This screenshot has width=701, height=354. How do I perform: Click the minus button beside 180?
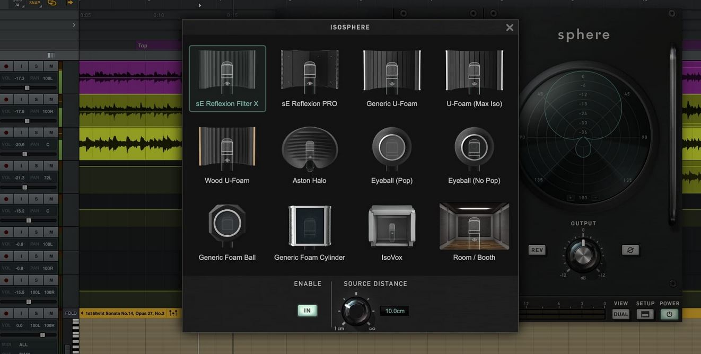pyautogui.click(x=595, y=198)
